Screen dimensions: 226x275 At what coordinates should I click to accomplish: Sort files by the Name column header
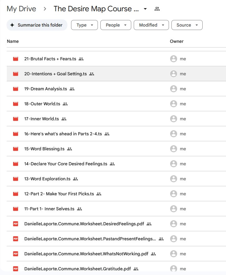point(13,41)
